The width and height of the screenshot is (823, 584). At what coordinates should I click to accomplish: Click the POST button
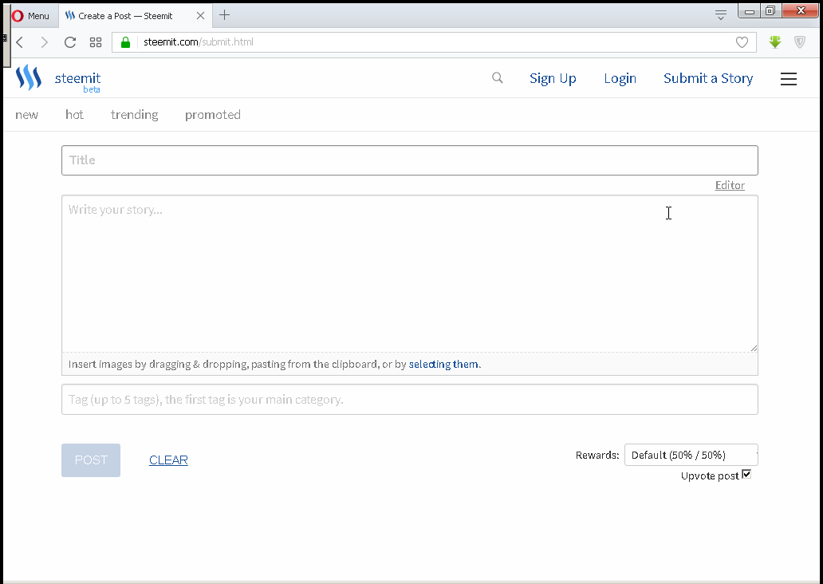(91, 460)
